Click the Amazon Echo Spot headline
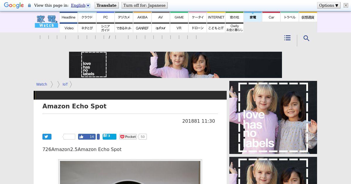Viewport: 351px width, 184px height. coord(74,106)
